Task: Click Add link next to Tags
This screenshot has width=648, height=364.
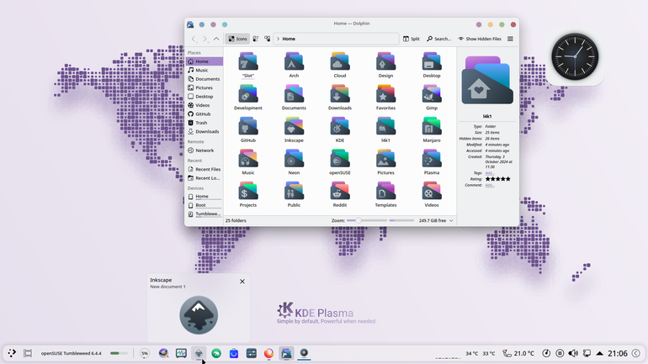Action: pos(489,173)
